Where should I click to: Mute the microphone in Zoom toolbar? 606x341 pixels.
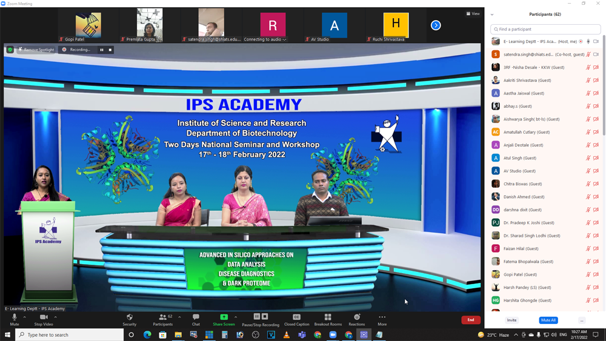(15, 319)
